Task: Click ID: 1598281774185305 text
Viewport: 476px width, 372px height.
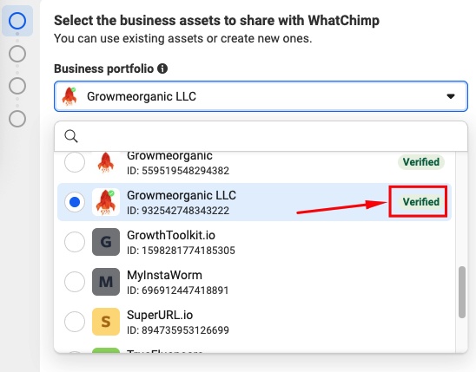Action: [x=181, y=251]
